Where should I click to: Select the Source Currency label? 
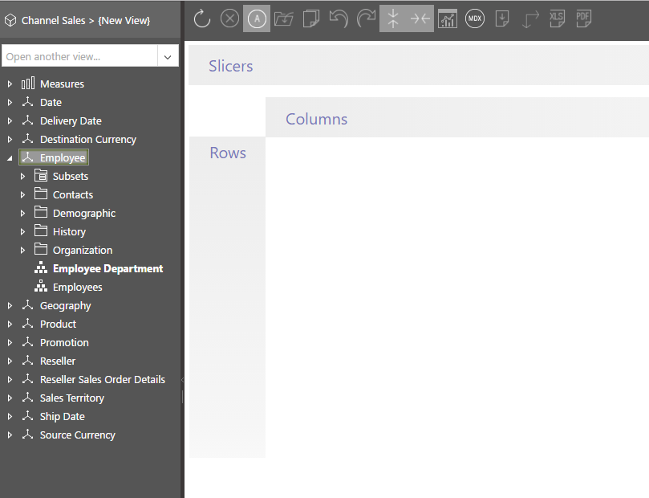77,435
